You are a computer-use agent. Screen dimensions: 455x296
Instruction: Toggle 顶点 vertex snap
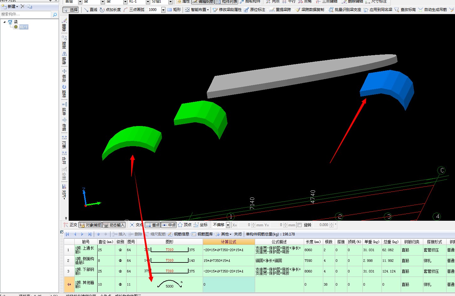click(x=185, y=225)
